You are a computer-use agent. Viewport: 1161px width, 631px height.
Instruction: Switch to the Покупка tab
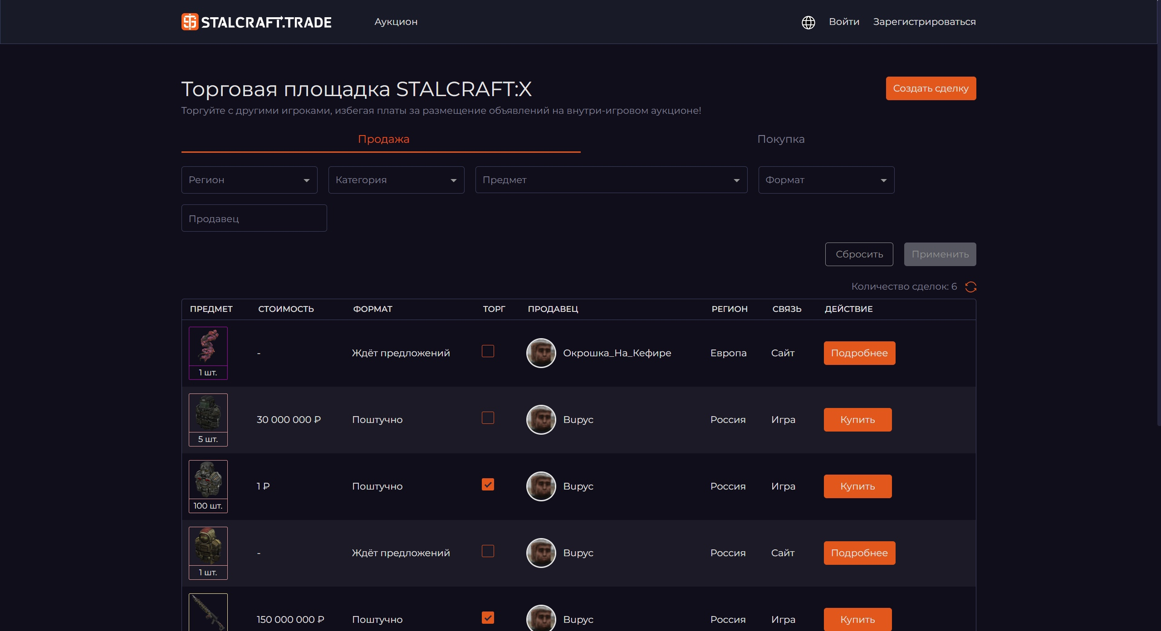click(781, 139)
